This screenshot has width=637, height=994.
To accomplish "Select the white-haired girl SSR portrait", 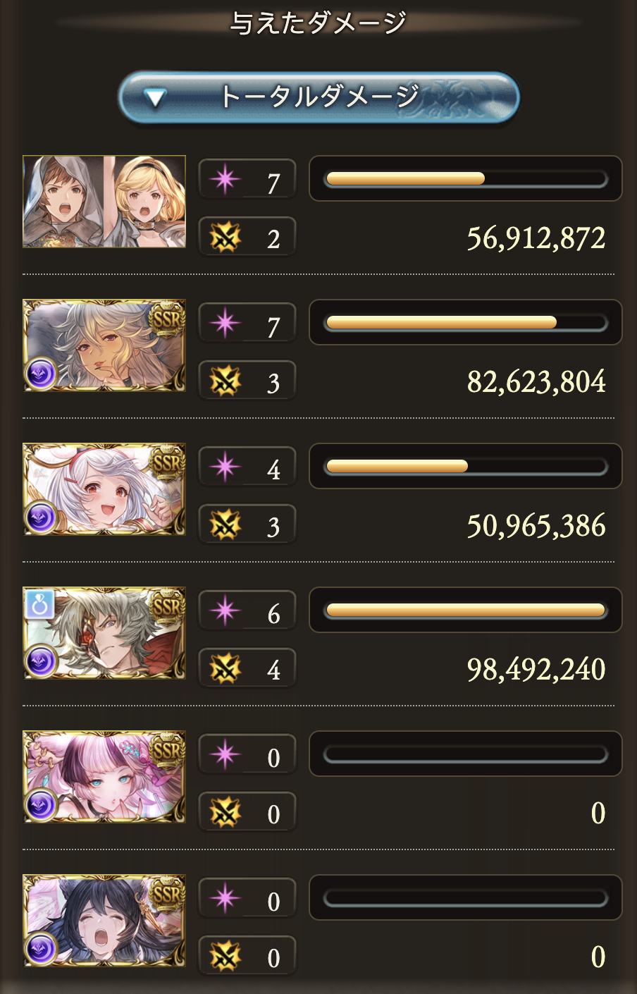I will [104, 489].
